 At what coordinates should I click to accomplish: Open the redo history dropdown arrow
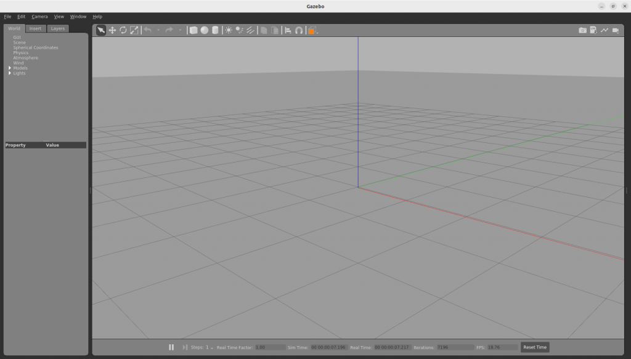click(x=180, y=30)
